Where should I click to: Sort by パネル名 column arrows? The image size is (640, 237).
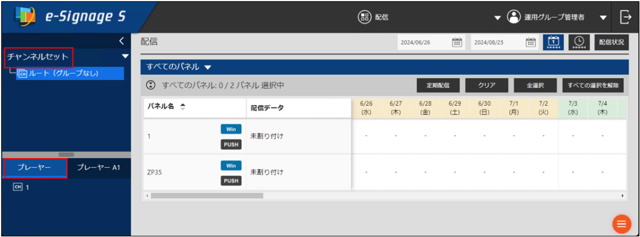point(183,107)
